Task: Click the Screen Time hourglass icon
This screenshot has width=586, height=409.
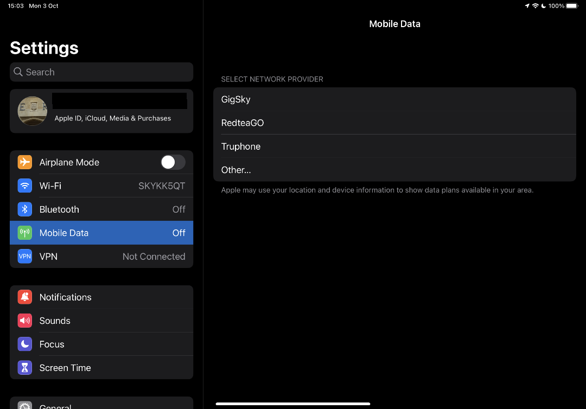Action: click(x=24, y=367)
